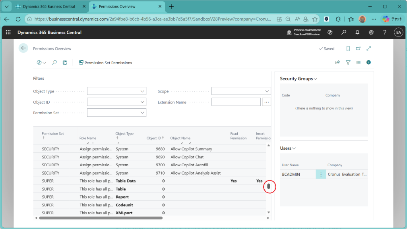
Task: Click the Extension Name input field
Action: [236, 102]
